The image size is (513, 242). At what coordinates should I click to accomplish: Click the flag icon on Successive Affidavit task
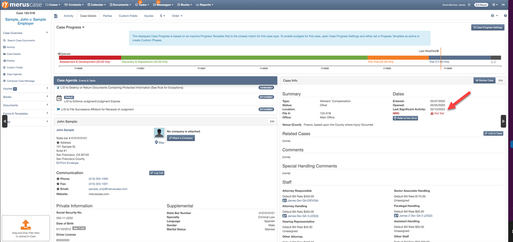pyautogui.click(x=58, y=109)
